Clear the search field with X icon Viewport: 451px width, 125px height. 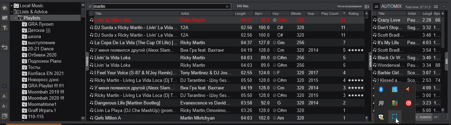click(x=227, y=7)
